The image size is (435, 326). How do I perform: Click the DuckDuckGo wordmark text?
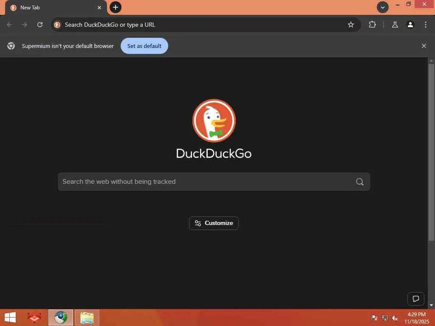[x=214, y=154]
